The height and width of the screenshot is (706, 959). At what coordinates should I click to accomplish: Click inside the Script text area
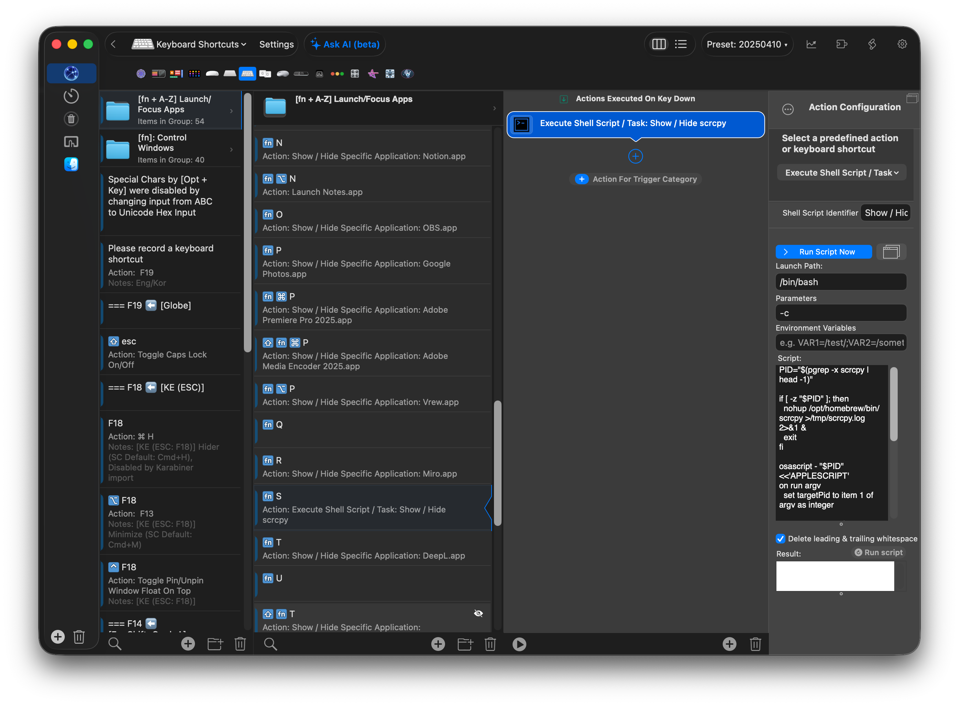[831, 442]
